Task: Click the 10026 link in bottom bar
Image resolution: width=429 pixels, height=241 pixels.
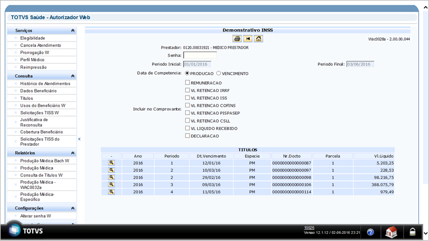Action: [x=309, y=228]
